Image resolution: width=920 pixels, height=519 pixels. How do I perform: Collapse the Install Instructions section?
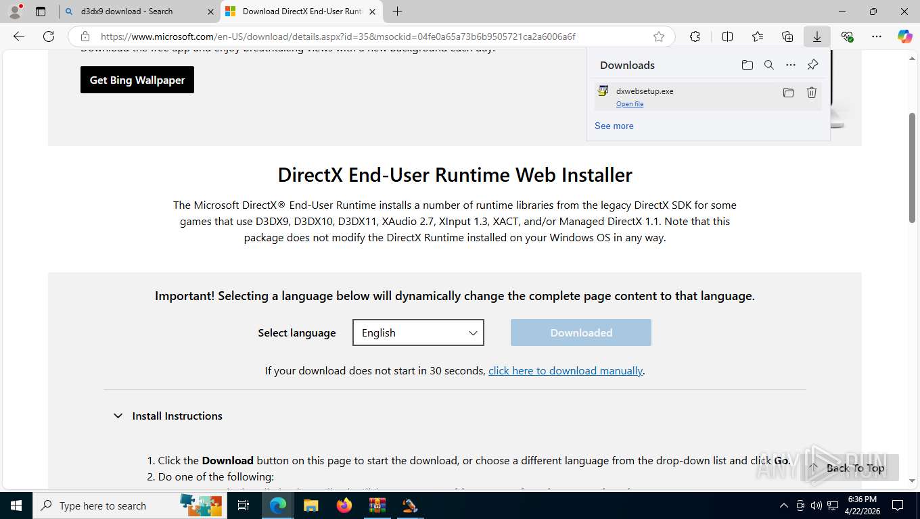pyautogui.click(x=168, y=416)
